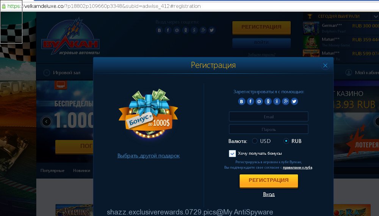Click the Twitter icon in registration dialog
This screenshot has width=379, height=216.
coord(294,101)
